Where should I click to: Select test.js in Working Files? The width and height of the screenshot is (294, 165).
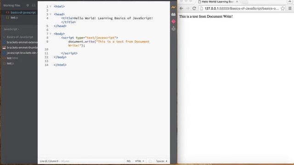click(14, 17)
